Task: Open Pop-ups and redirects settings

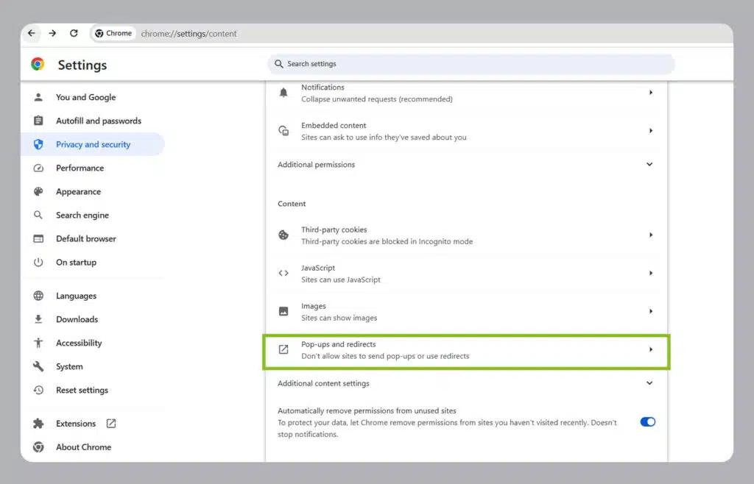Action: click(466, 350)
